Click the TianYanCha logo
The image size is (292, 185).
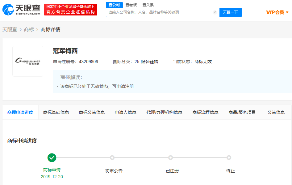coord(21,10)
